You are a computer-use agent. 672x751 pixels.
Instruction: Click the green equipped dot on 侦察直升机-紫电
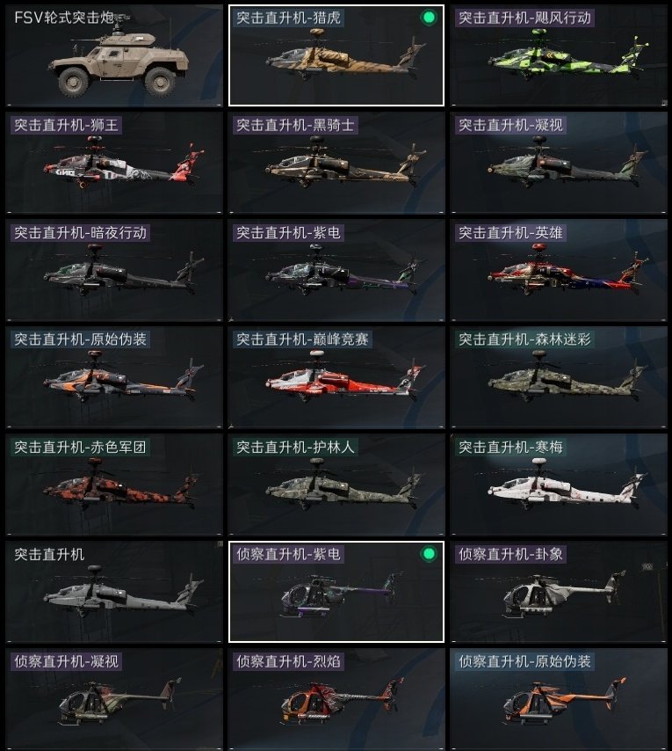(429, 554)
